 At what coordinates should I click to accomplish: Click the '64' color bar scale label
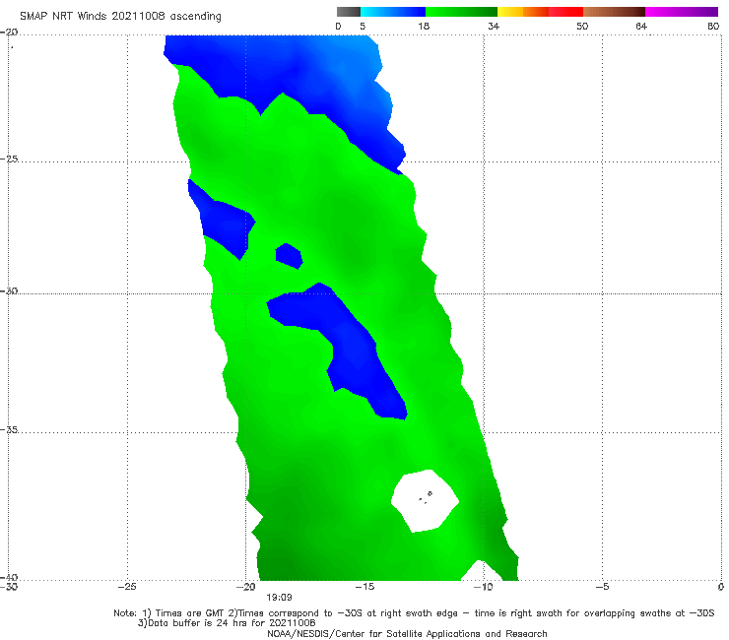coord(641,26)
